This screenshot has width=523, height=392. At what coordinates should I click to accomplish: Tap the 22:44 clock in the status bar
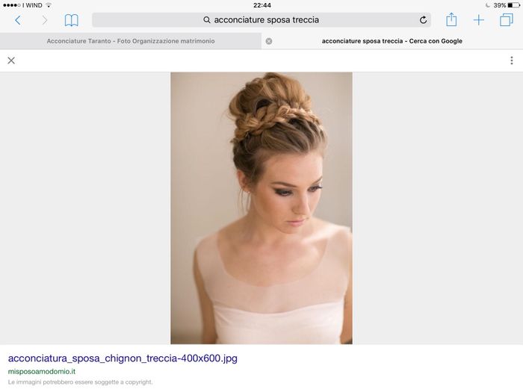pos(261,5)
